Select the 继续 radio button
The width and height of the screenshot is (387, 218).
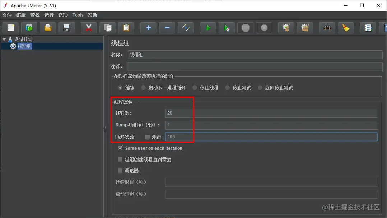[x=120, y=88]
